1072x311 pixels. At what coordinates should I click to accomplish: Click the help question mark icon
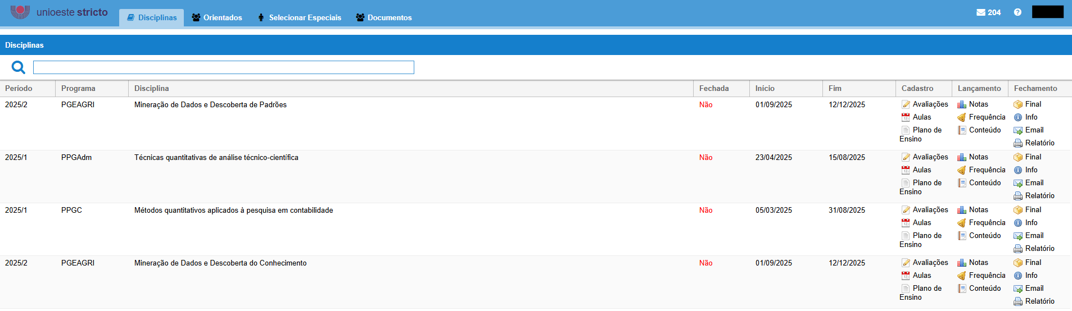[x=1017, y=12]
